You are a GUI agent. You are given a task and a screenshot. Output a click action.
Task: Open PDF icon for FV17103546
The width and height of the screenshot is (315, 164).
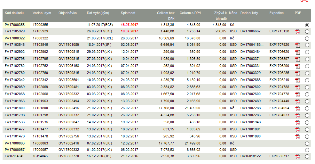point(298,45)
